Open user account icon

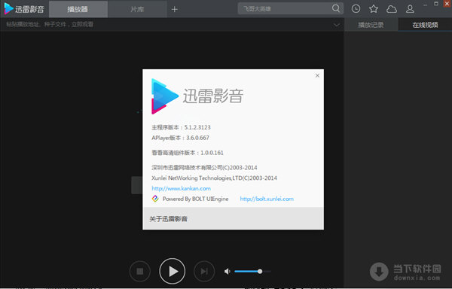pos(410,9)
